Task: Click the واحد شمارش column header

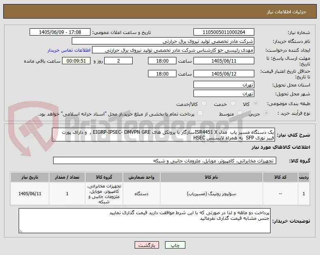Action: [x=142, y=177]
